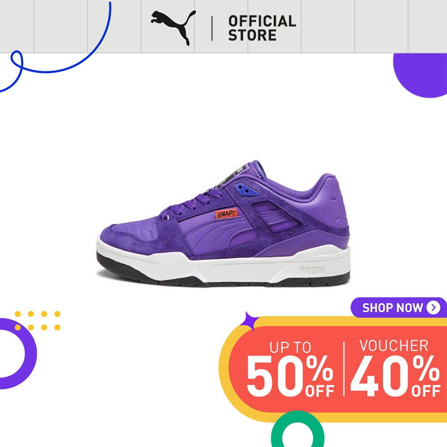The image size is (447, 447).
Task: Click the arrow chevron in SHOP NOW
Action: (x=433, y=308)
